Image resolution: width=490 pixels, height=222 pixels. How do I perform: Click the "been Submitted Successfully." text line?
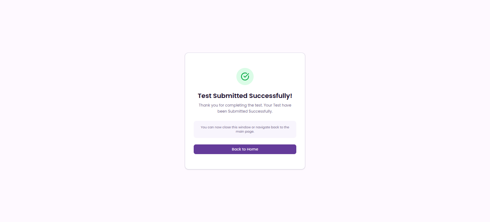[245, 111]
